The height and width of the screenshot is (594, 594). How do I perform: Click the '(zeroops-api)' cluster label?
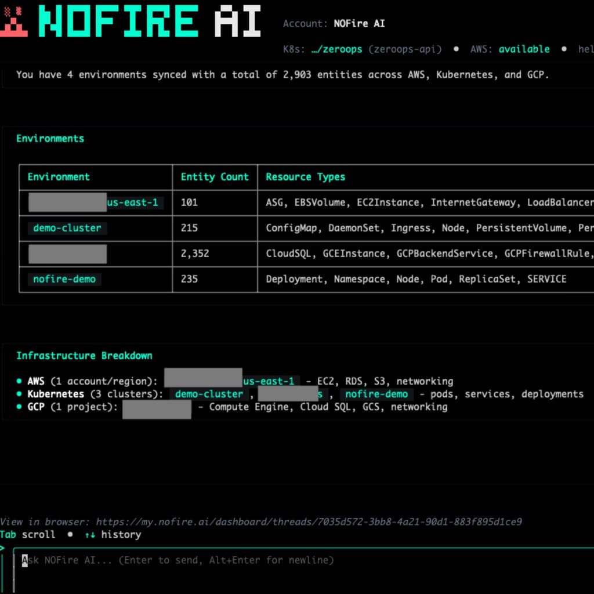[x=405, y=49]
